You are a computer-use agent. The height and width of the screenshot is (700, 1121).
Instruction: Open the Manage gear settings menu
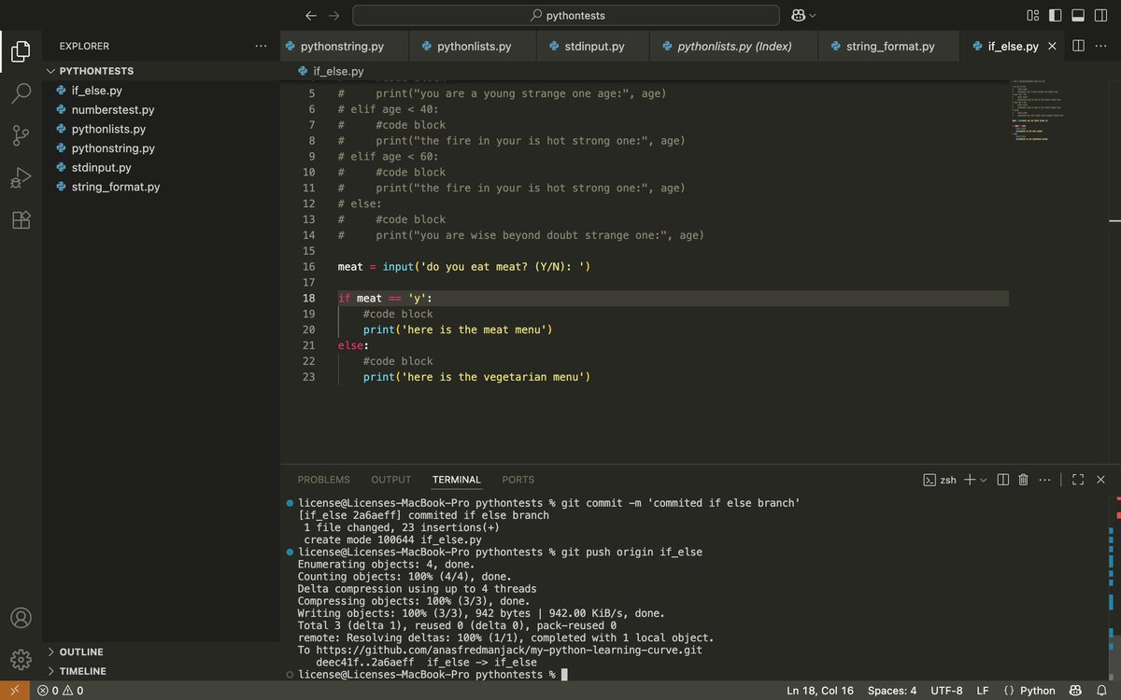pos(21,660)
